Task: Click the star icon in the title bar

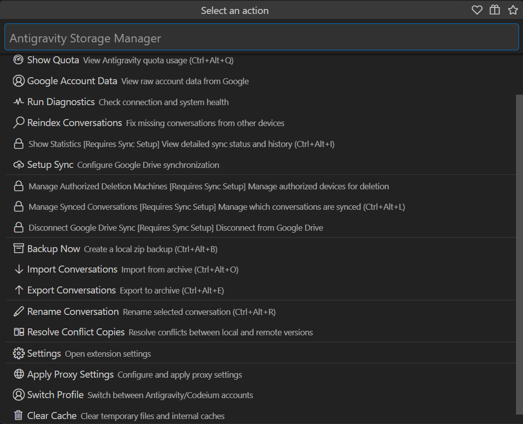Action: [513, 10]
